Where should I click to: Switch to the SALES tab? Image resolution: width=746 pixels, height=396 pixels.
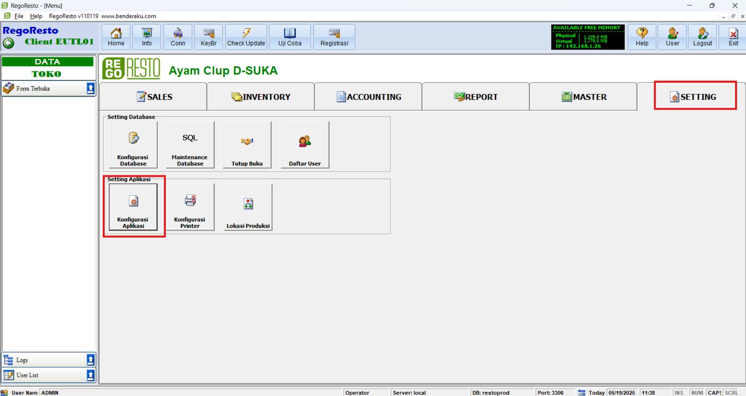tap(154, 97)
